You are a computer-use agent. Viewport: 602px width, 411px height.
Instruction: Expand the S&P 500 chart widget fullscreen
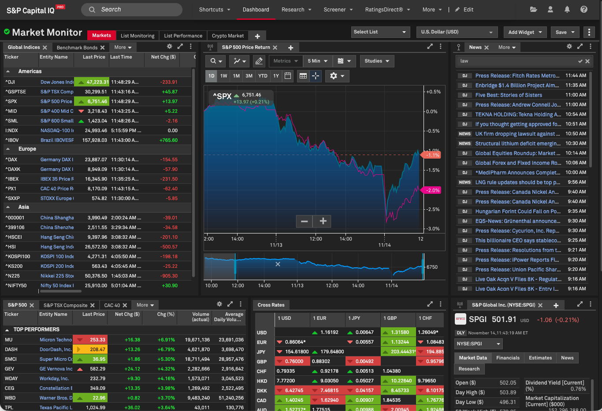point(430,47)
